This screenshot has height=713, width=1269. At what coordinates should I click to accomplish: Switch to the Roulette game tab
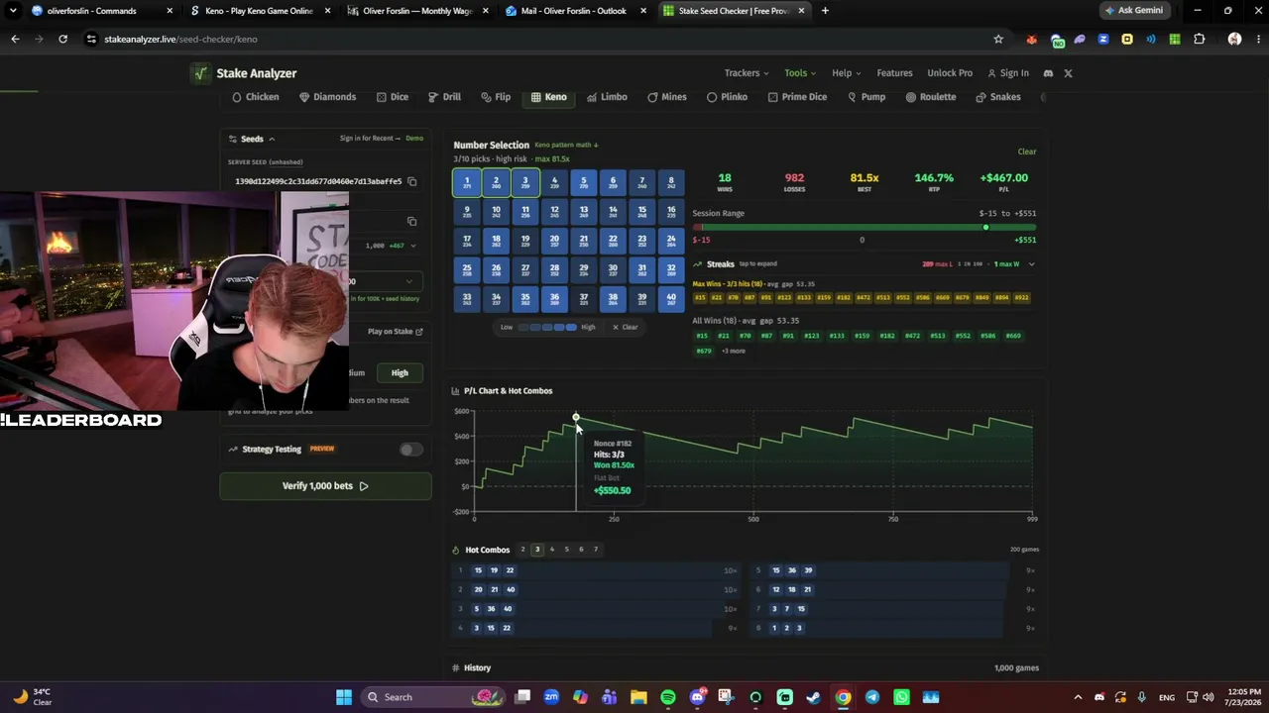point(931,97)
